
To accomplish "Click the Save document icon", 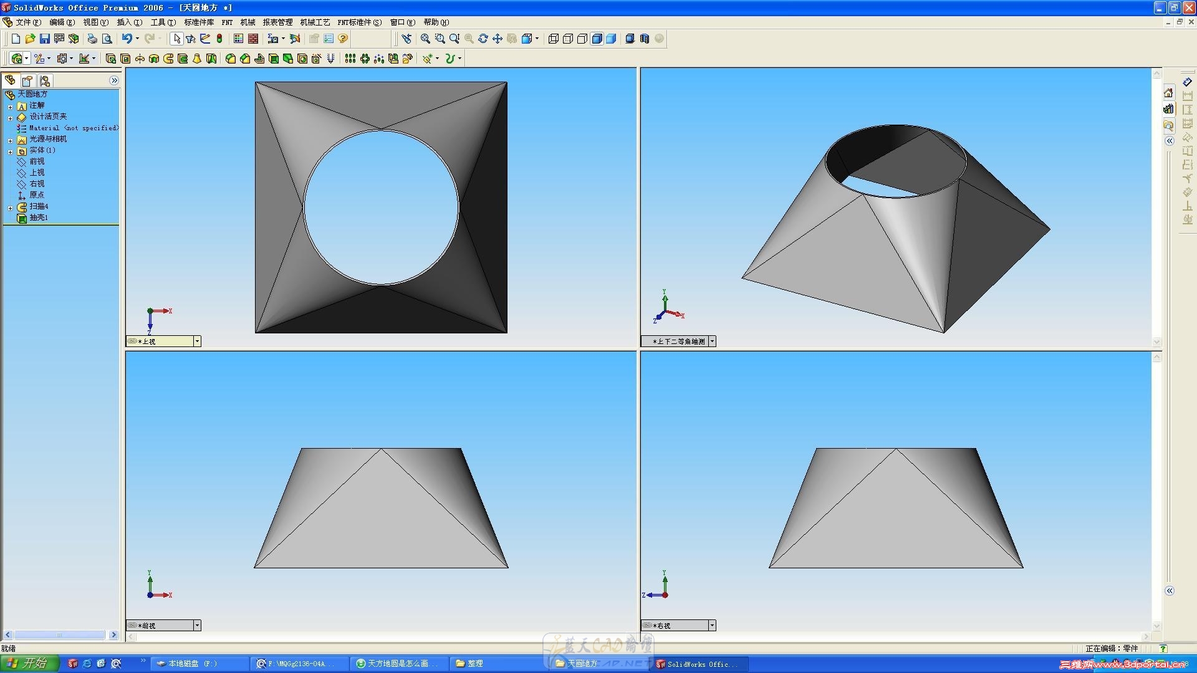I will (44, 39).
